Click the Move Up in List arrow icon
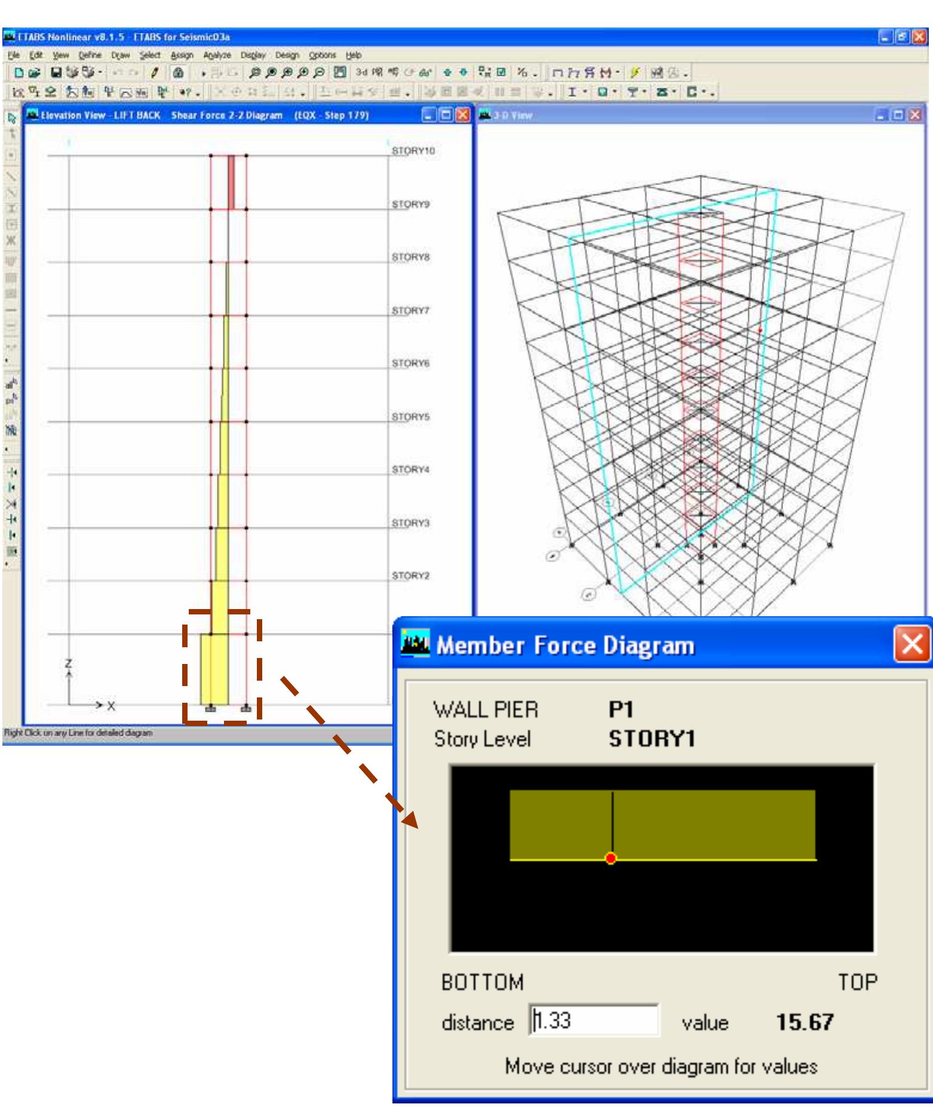 447,73
